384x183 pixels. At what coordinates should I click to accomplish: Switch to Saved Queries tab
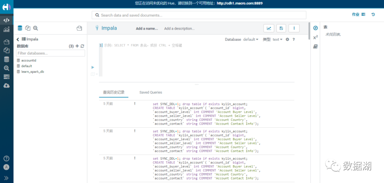click(151, 92)
